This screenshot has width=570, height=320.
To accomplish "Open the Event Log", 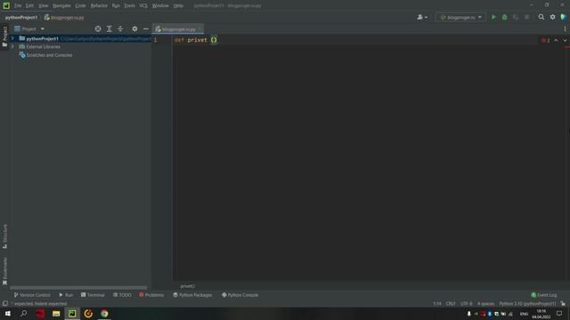I will pyautogui.click(x=544, y=295).
